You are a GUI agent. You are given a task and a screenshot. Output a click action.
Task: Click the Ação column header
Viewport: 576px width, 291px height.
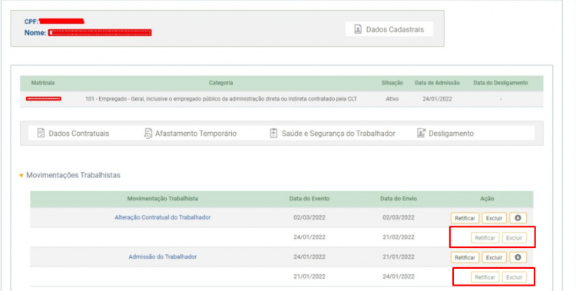tap(487, 198)
